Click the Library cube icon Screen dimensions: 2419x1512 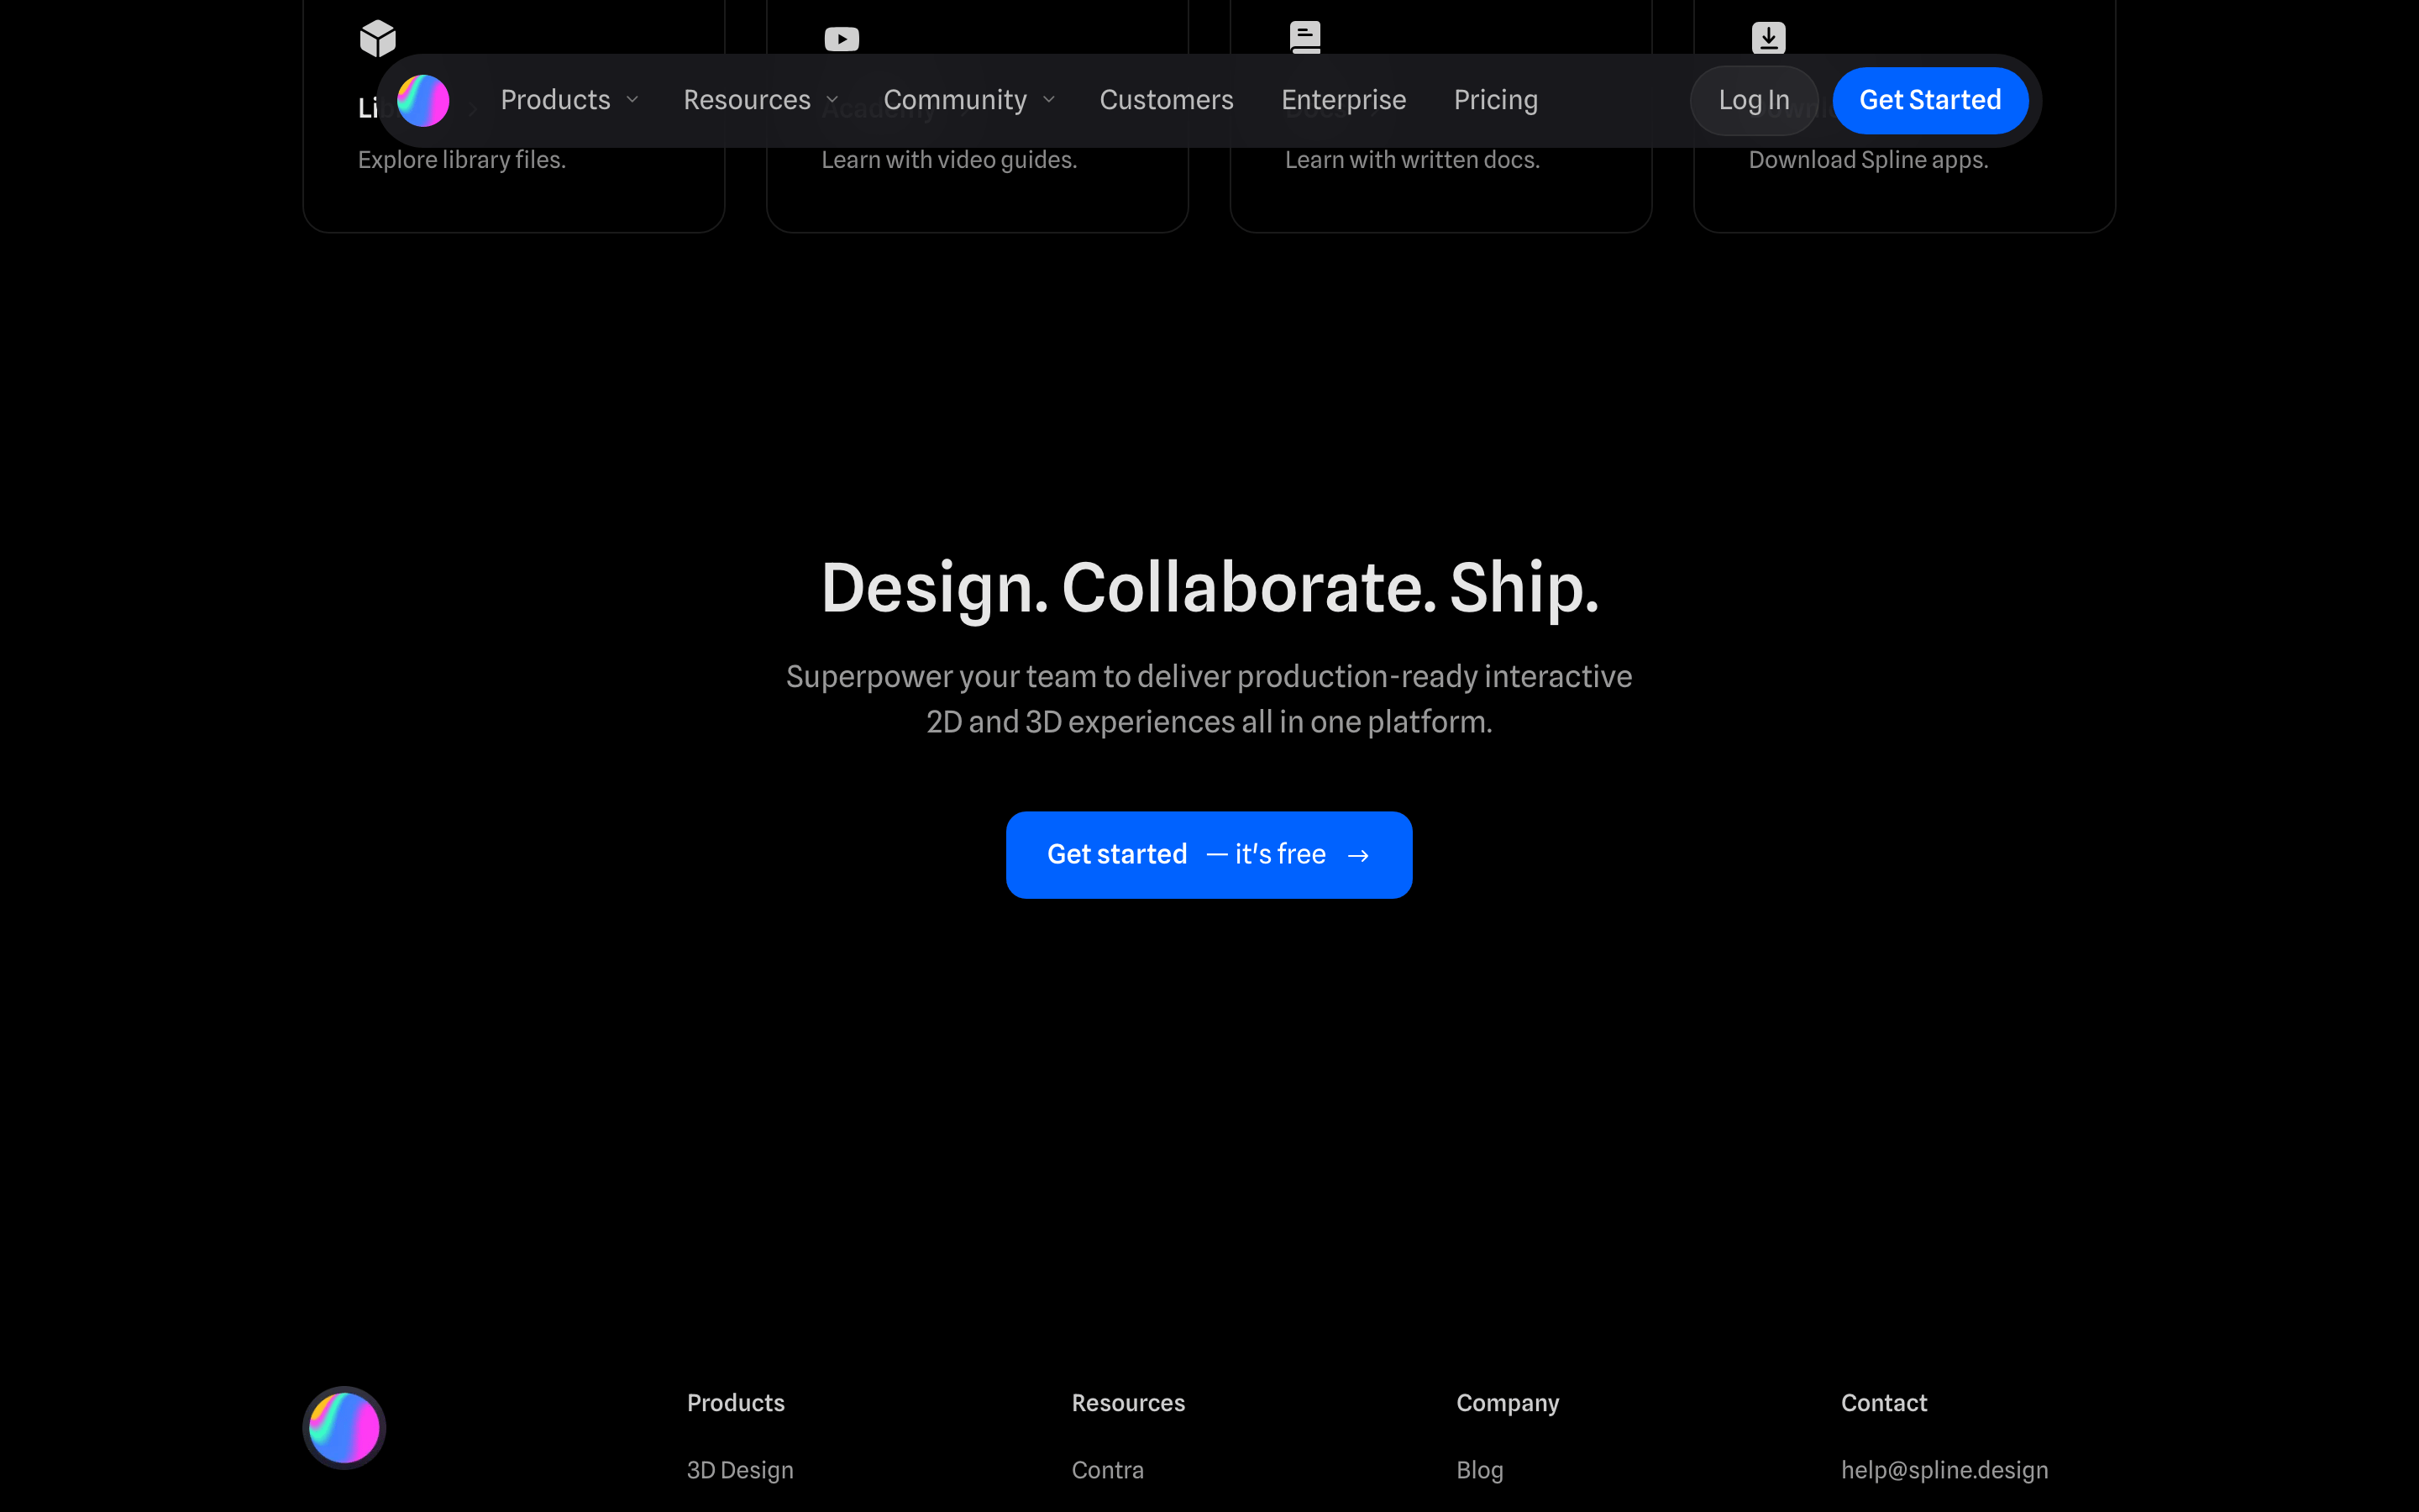coord(378,38)
